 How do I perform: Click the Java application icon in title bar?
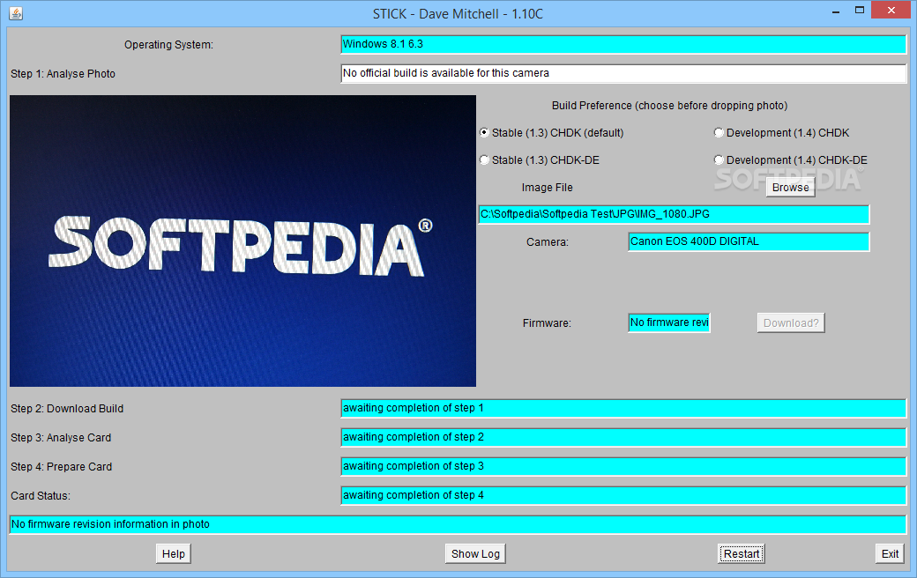pyautogui.click(x=17, y=13)
